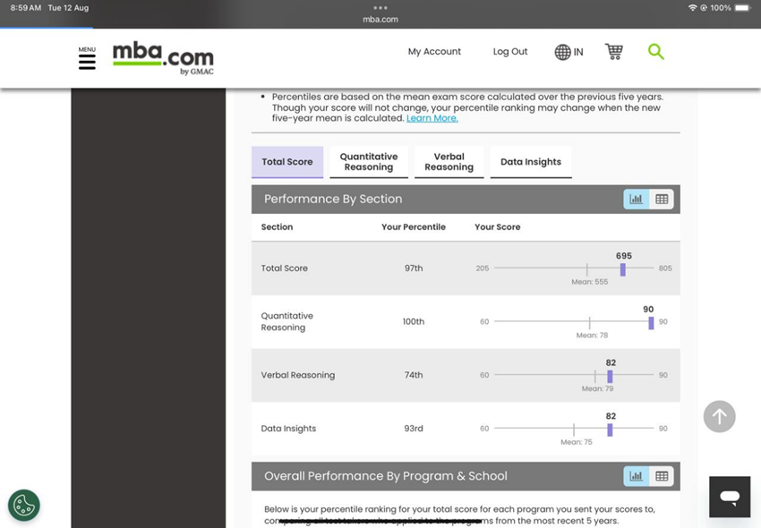Select the Total Score tab

click(287, 162)
